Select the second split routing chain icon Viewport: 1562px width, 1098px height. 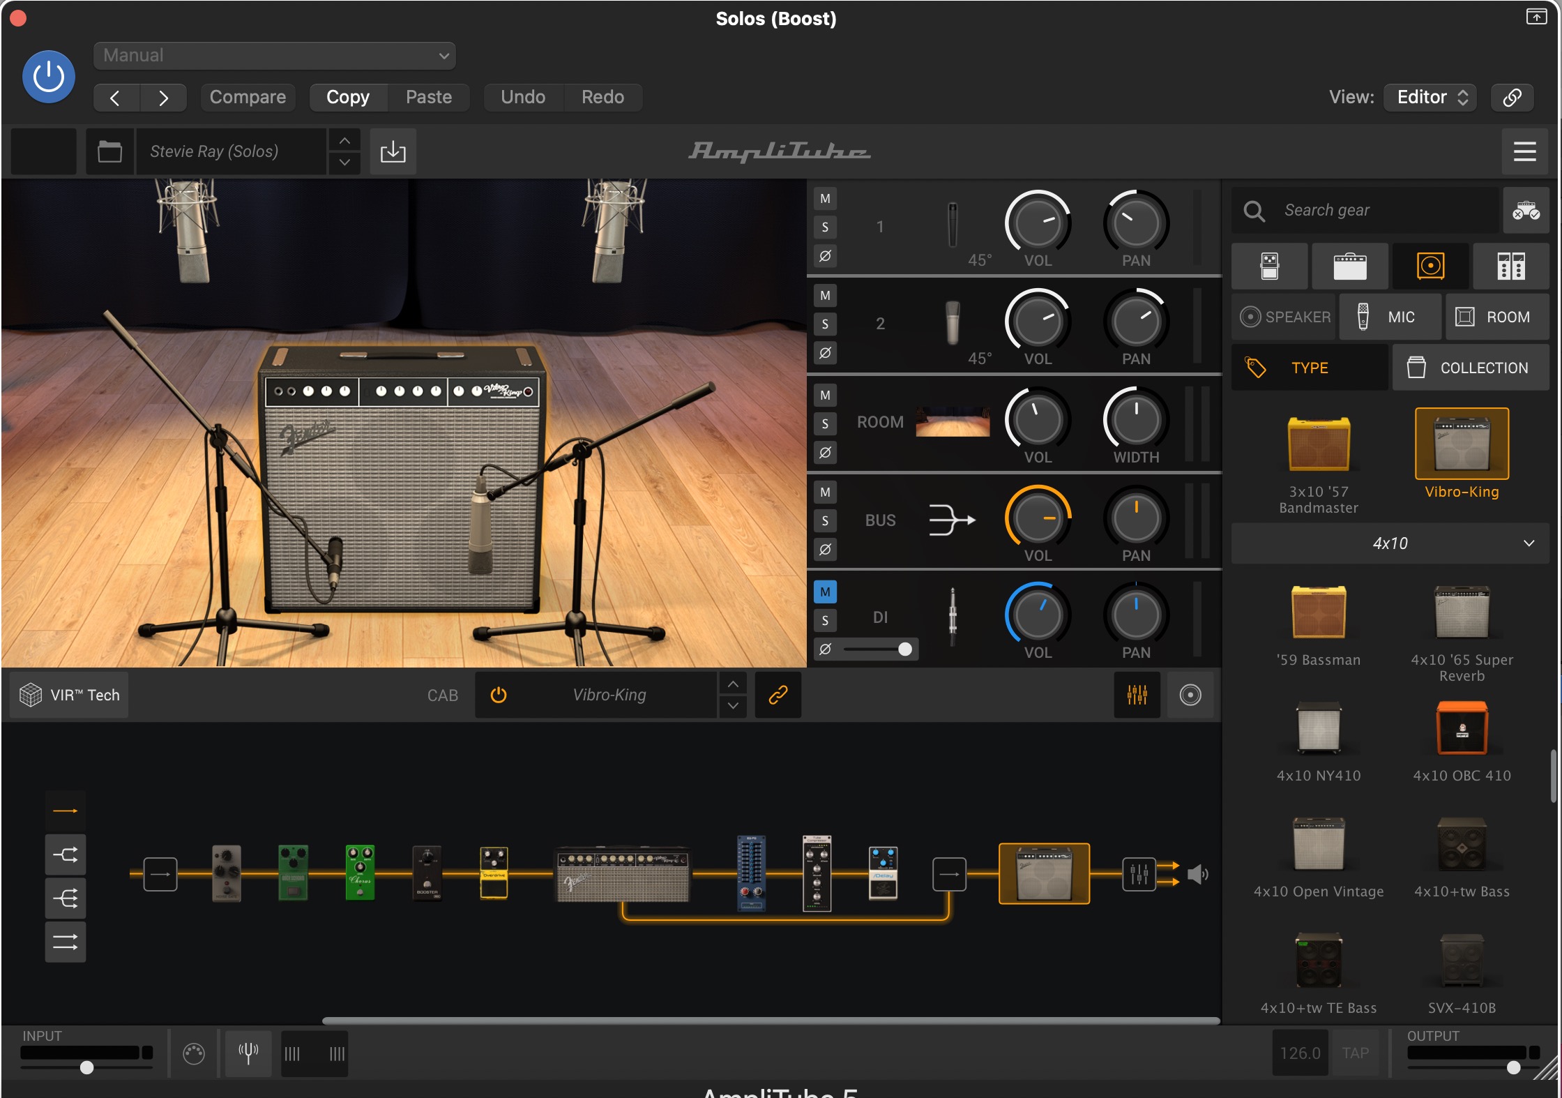tap(66, 855)
